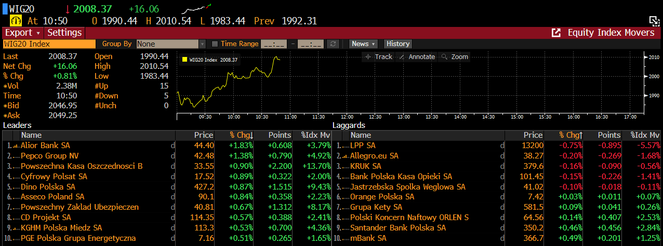The height and width of the screenshot is (246, 663).
Task: Click the Time Range start time field
Action: pyautogui.click(x=274, y=44)
